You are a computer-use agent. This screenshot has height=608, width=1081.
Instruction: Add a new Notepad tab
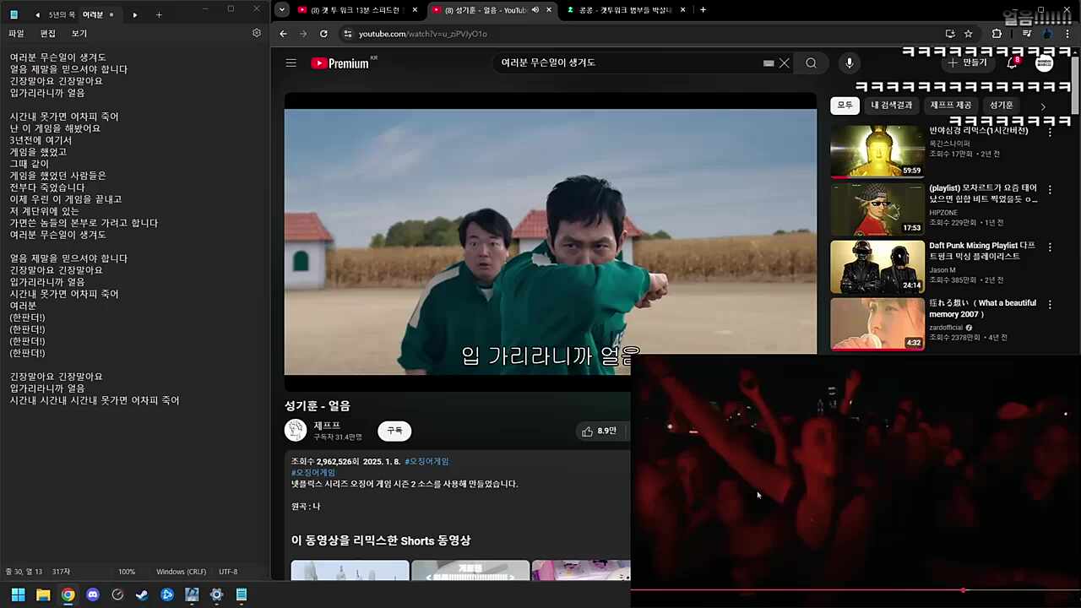(x=159, y=14)
